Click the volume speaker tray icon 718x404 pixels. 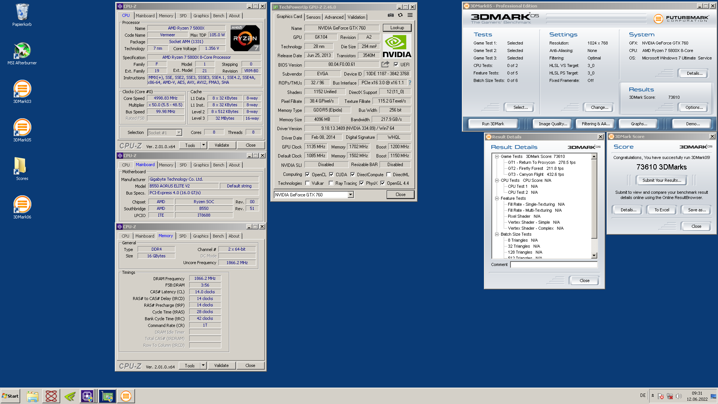pos(679,396)
